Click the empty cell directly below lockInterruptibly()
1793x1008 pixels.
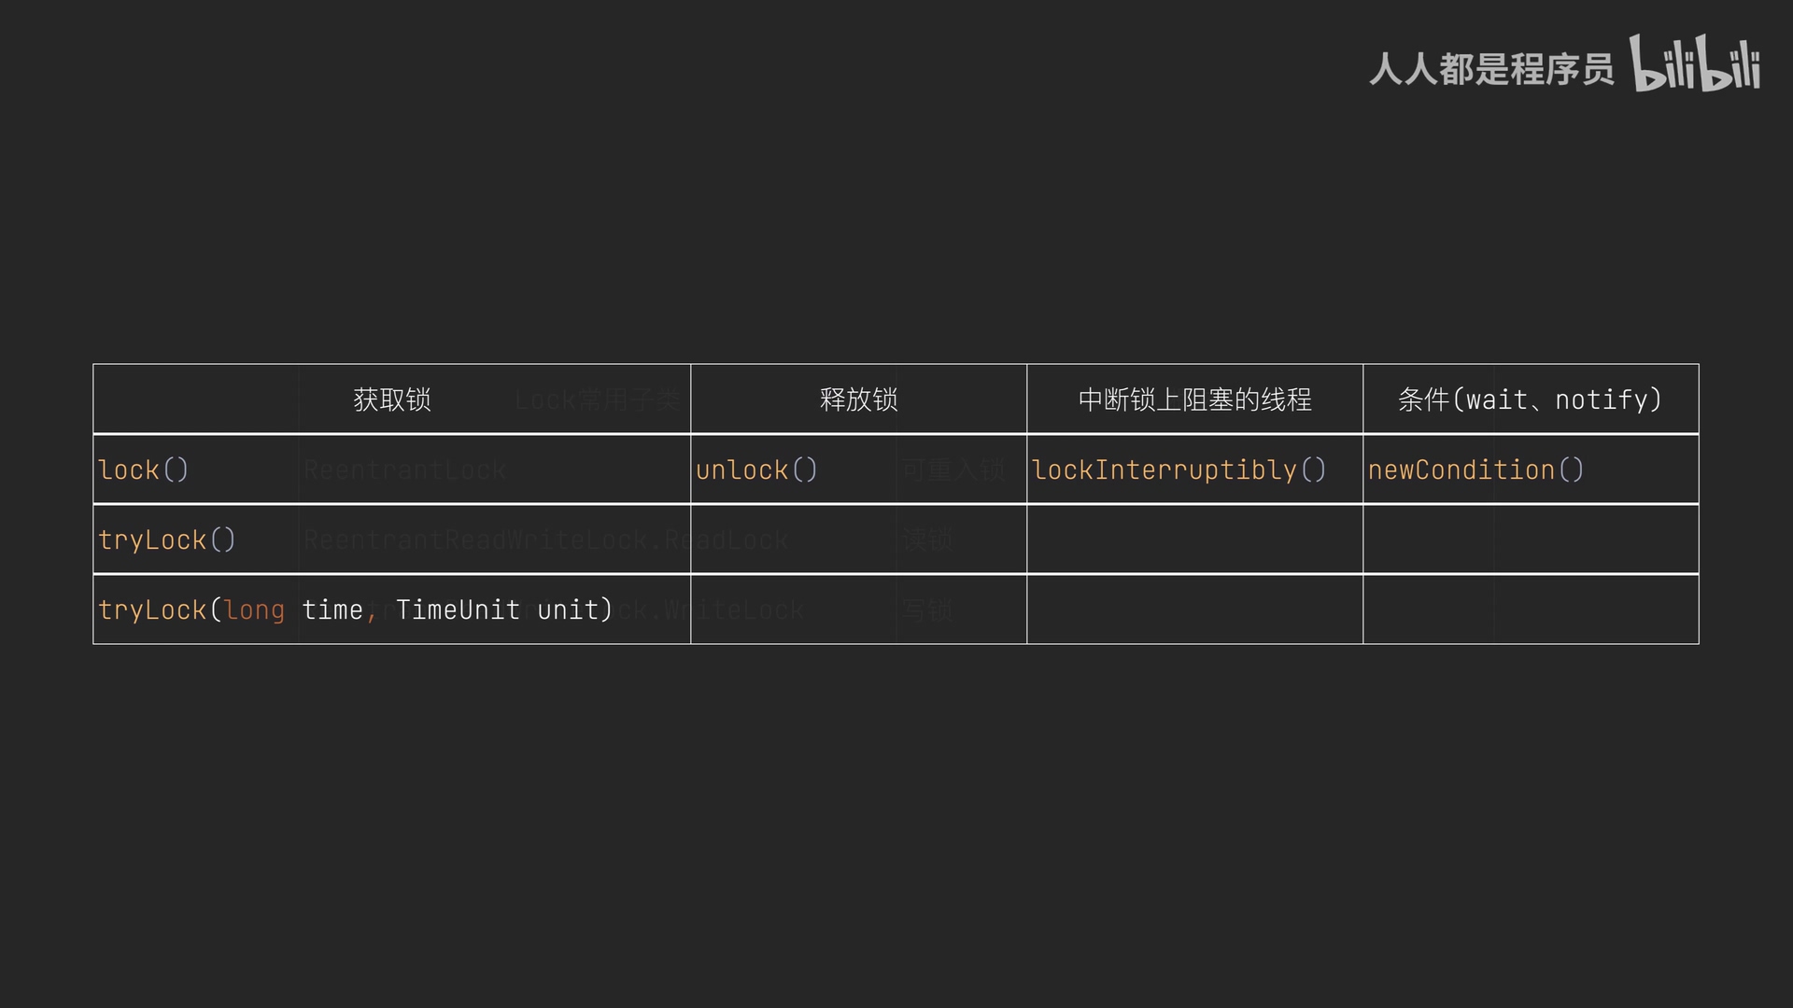point(1194,539)
